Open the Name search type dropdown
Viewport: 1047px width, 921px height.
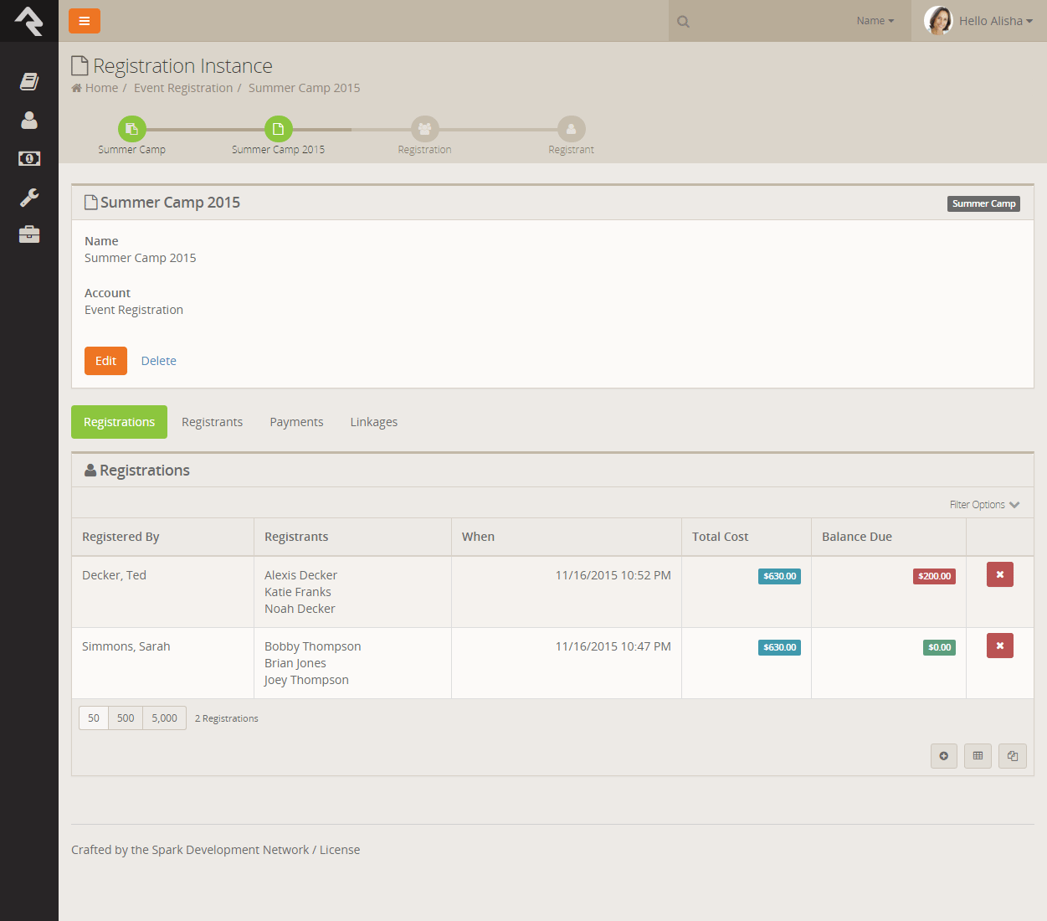[x=875, y=21]
